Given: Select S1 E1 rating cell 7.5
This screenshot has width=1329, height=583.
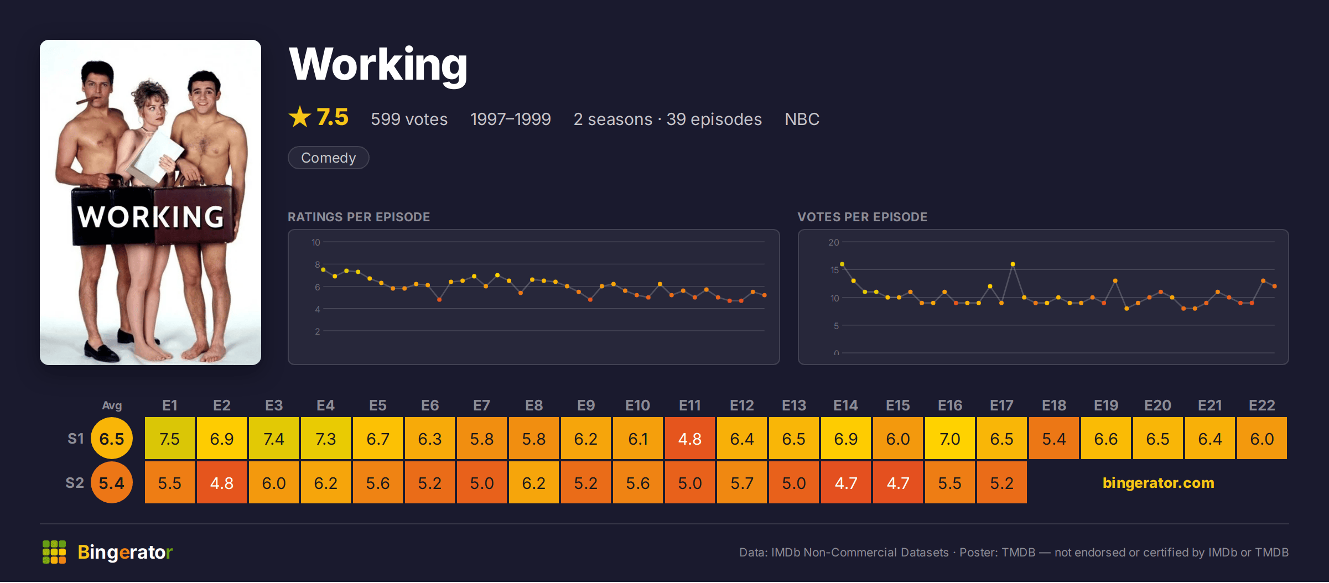Looking at the screenshot, I should [x=170, y=439].
